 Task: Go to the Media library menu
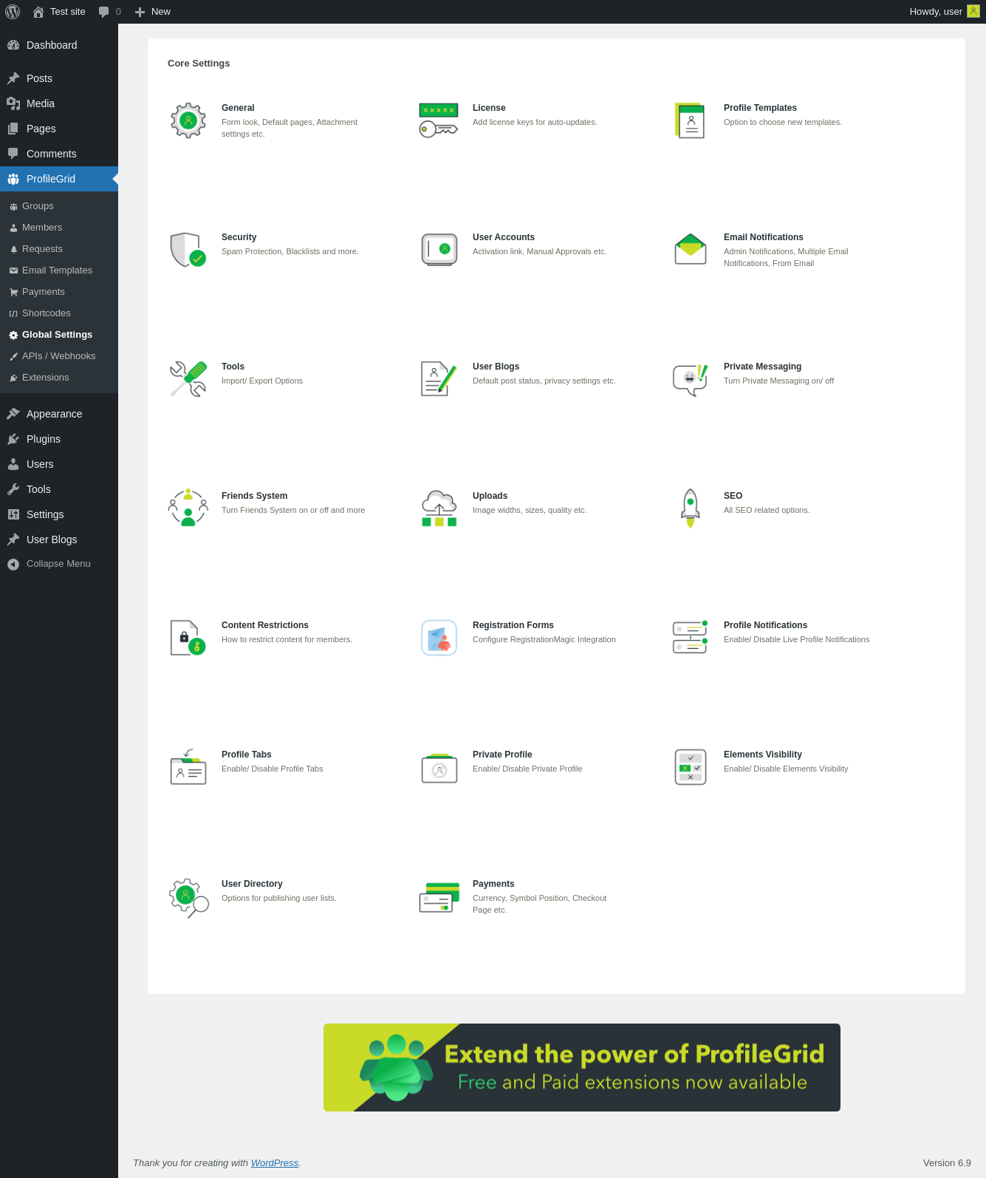coord(59,103)
